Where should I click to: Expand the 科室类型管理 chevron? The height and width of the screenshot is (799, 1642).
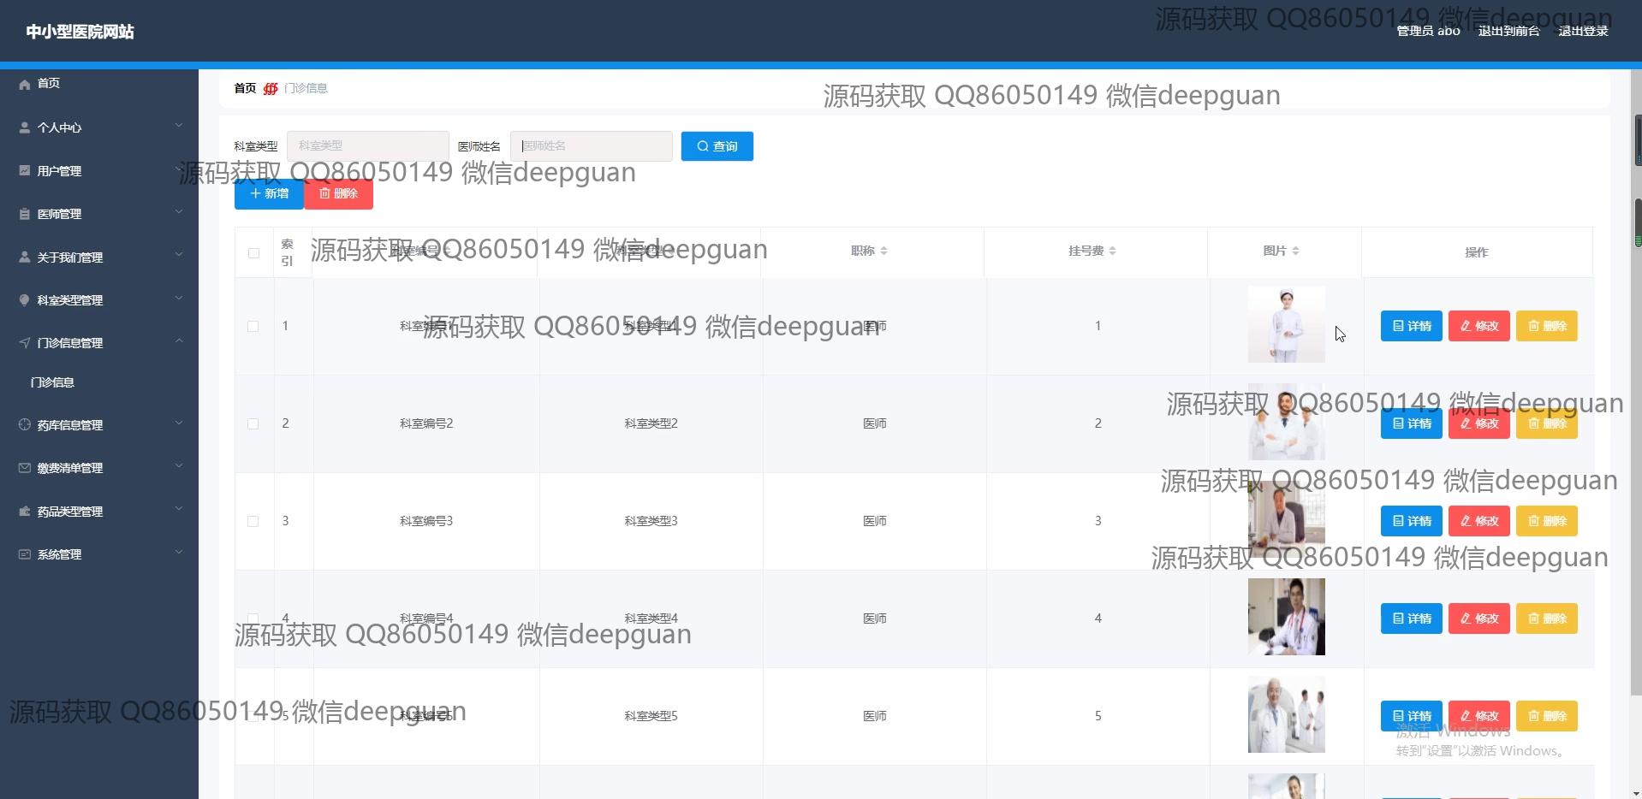(x=179, y=298)
